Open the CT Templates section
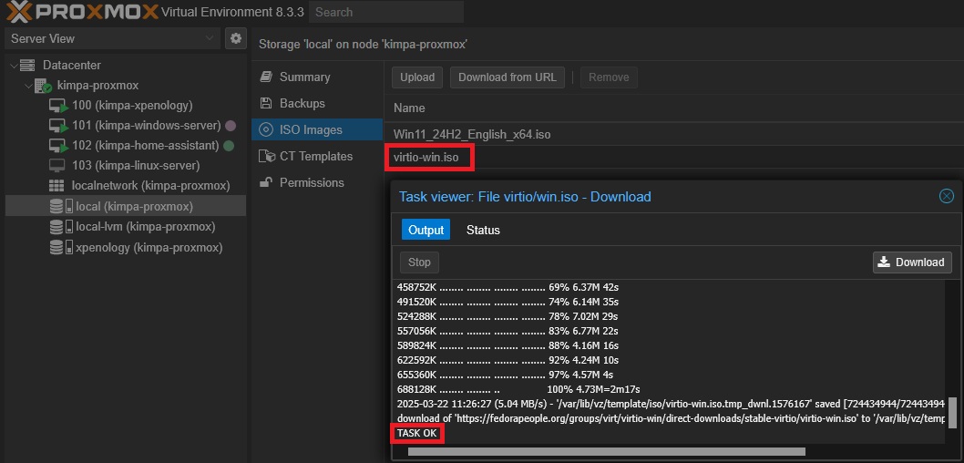The image size is (964, 463). [315, 156]
